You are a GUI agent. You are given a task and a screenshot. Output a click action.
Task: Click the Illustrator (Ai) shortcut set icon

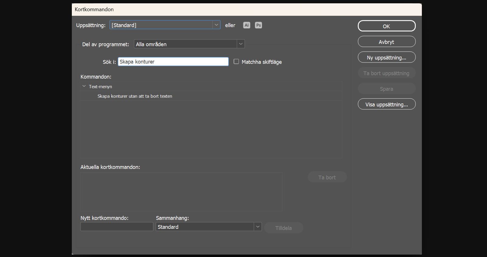point(247,25)
